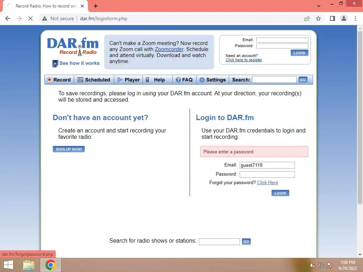The width and height of the screenshot is (363, 272).
Task: Open a new browser tab with plus
Action: click(96, 6)
